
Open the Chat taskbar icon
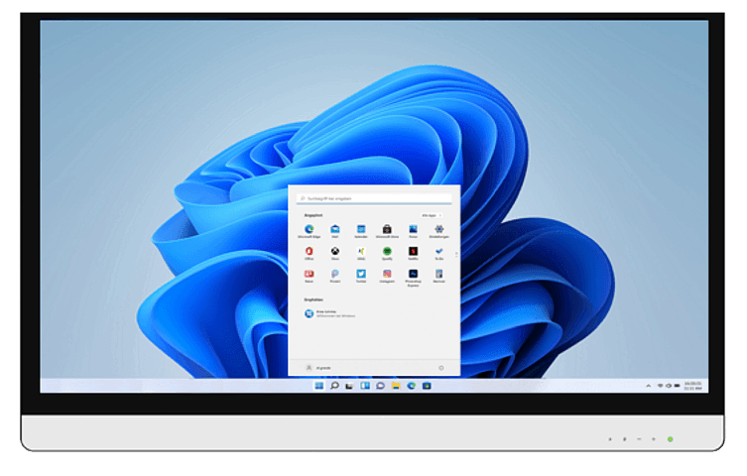tap(380, 386)
